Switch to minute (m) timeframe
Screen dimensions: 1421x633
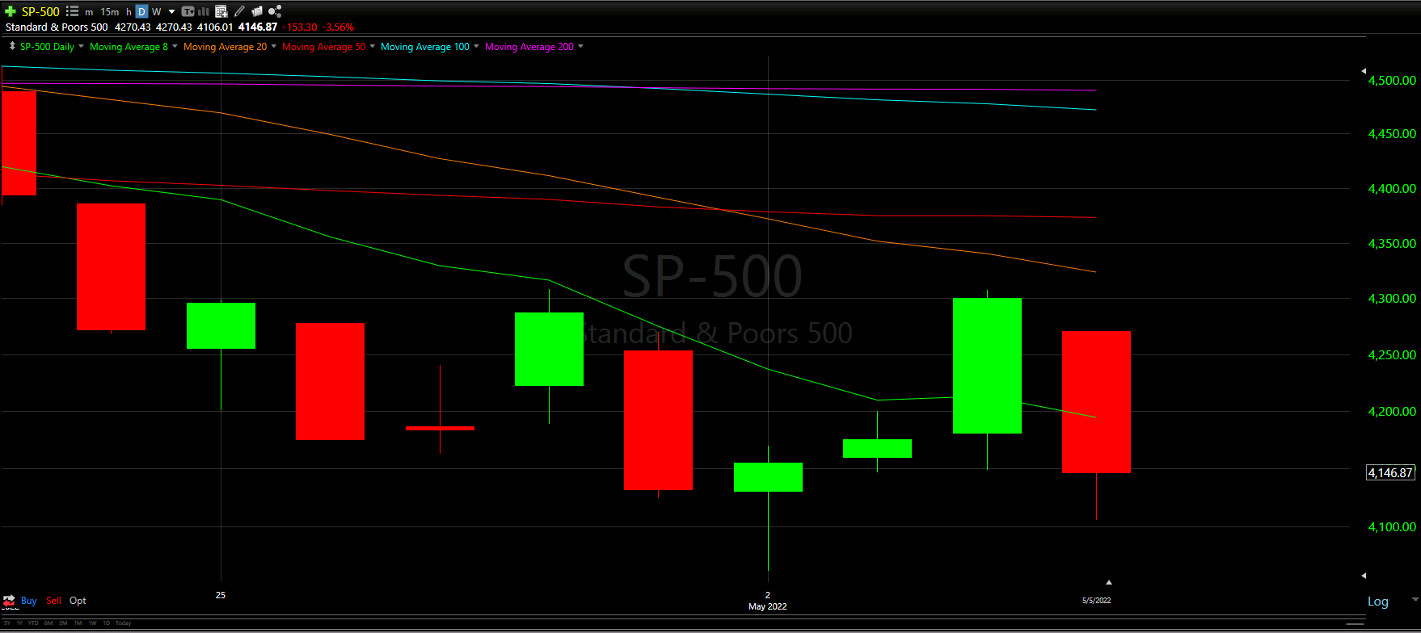coord(89,12)
